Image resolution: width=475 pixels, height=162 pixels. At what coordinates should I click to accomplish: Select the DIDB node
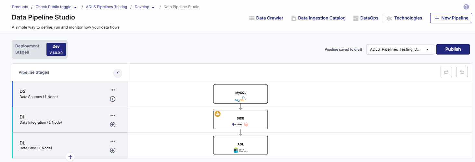(x=240, y=119)
